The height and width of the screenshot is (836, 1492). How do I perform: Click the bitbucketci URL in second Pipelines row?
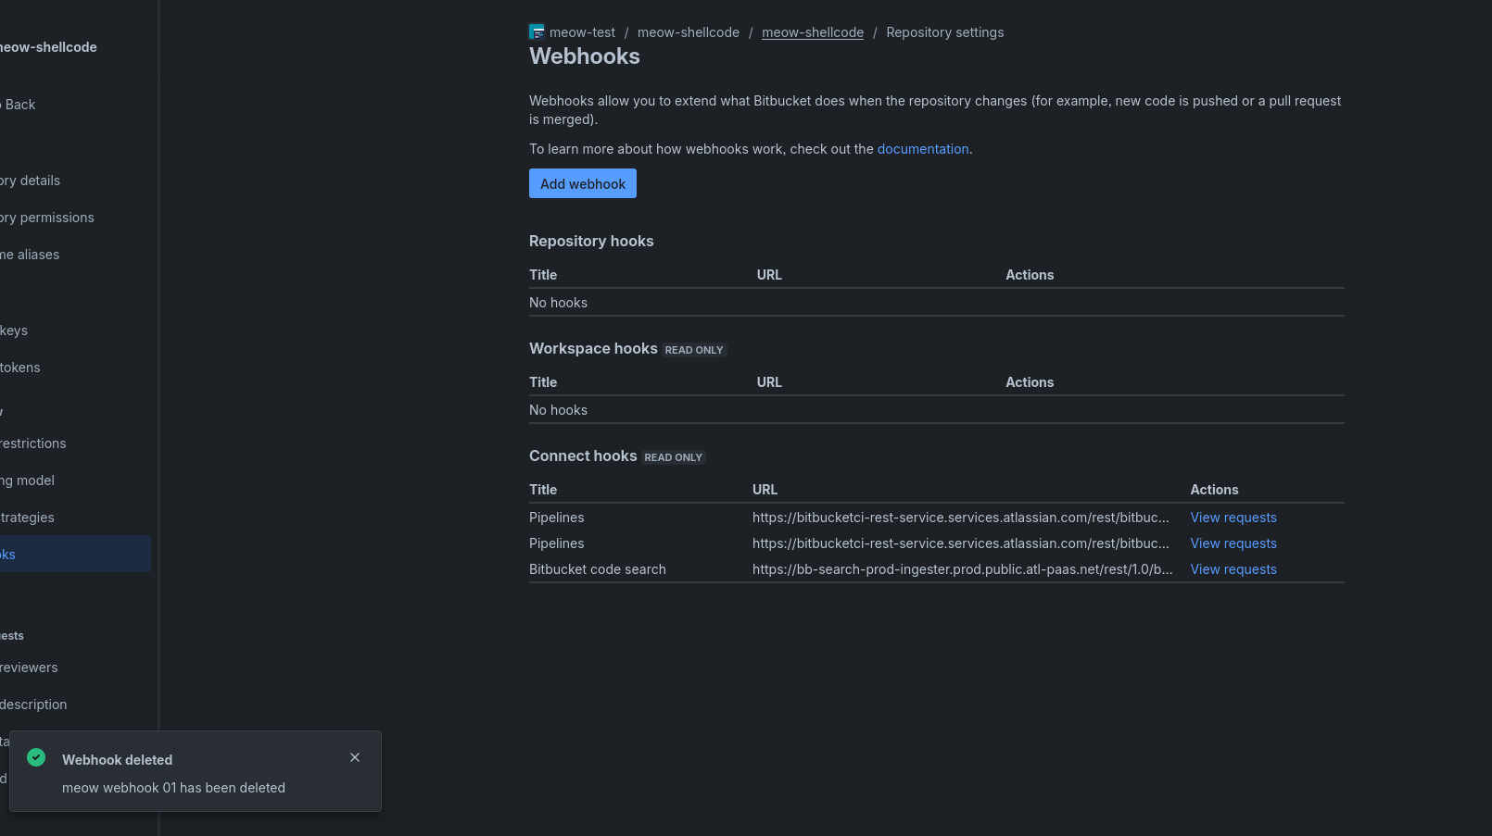click(961, 543)
